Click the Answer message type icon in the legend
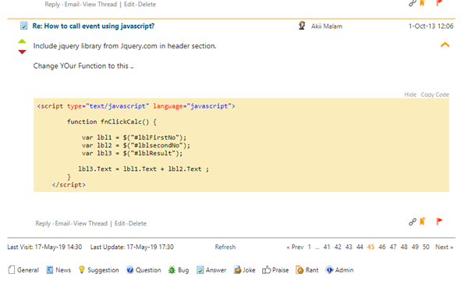 click(200, 270)
